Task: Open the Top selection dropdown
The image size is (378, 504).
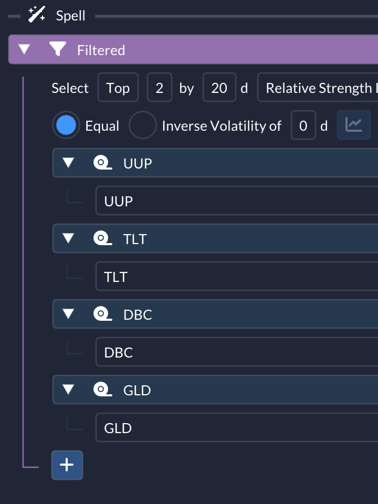Action: click(x=118, y=88)
